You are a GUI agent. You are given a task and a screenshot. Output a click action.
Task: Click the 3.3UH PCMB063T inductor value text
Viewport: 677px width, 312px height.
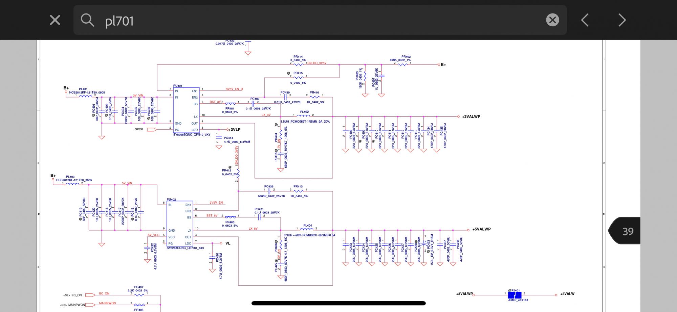click(x=309, y=235)
